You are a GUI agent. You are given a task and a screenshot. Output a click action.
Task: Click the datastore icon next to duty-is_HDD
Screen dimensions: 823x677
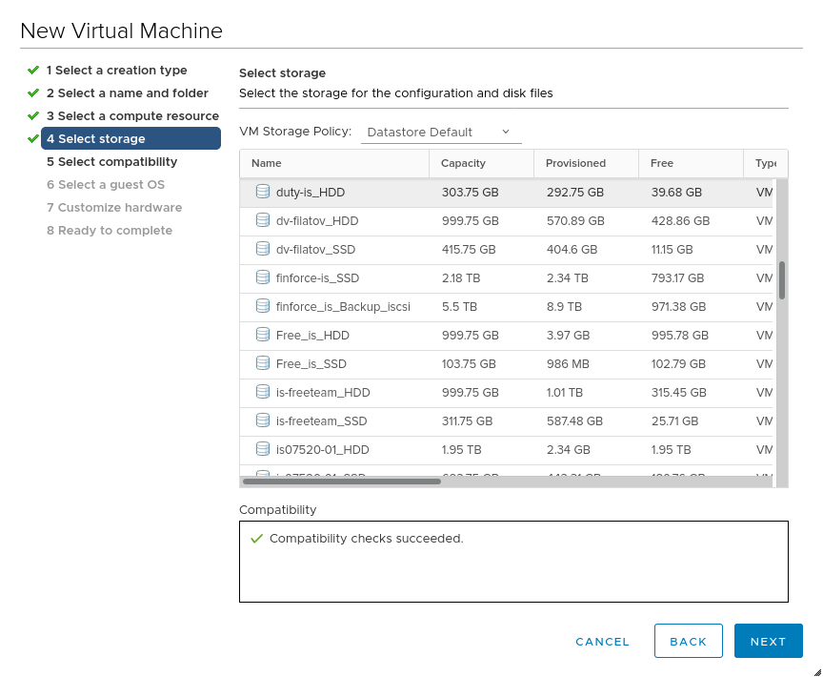pyautogui.click(x=263, y=192)
